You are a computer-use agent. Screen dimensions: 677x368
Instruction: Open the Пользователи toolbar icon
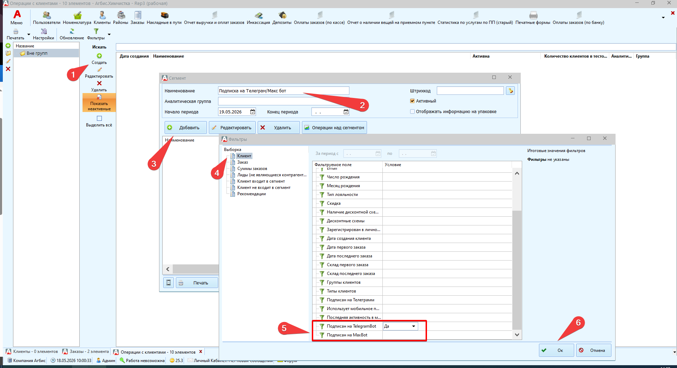[47, 18]
